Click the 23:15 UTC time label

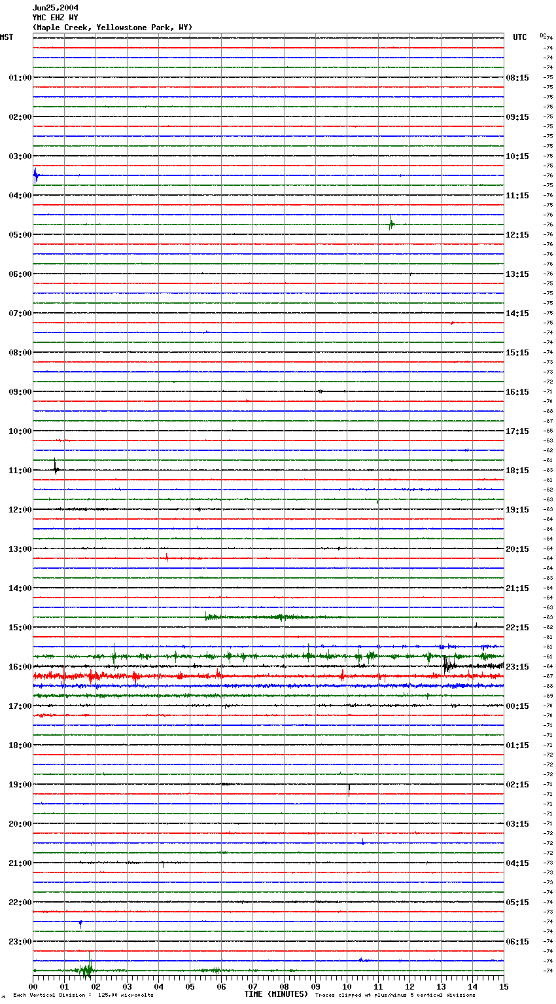coord(517,667)
